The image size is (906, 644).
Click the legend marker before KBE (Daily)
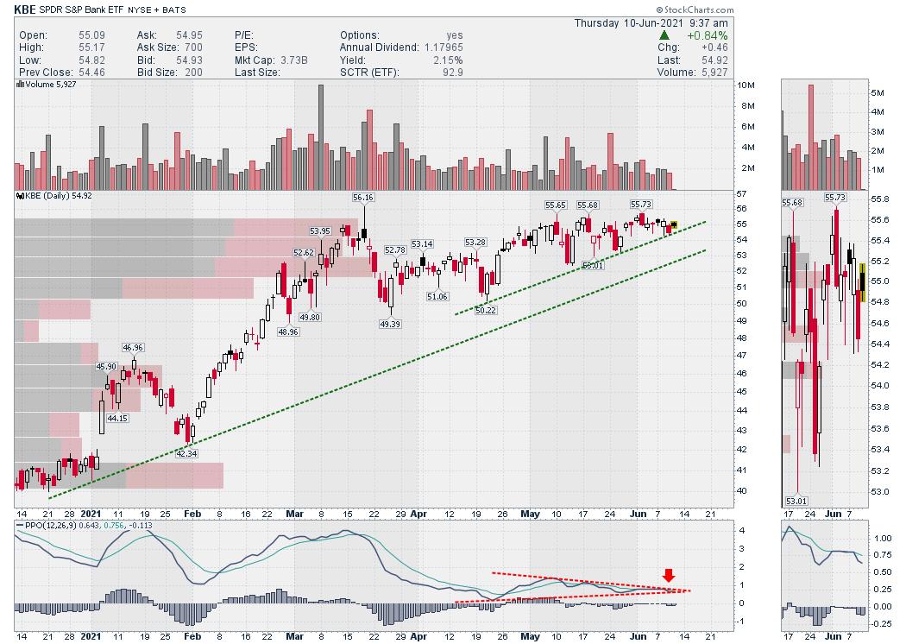pos(18,197)
